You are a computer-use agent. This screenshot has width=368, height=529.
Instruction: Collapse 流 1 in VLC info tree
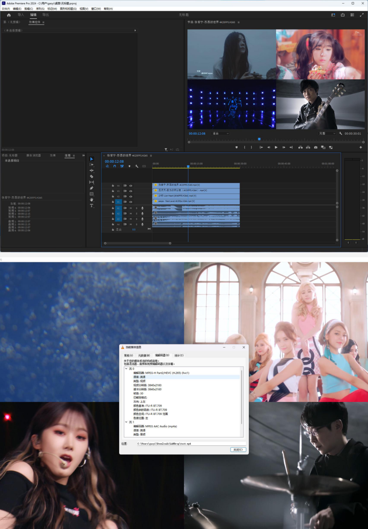tap(126, 422)
